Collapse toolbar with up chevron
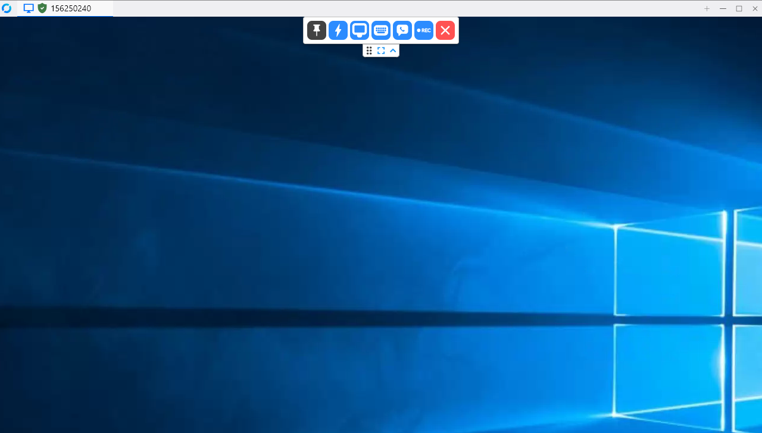Image resolution: width=762 pixels, height=433 pixels. coord(393,51)
